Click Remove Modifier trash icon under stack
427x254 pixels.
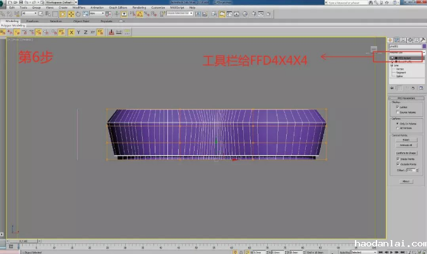tap(413, 88)
